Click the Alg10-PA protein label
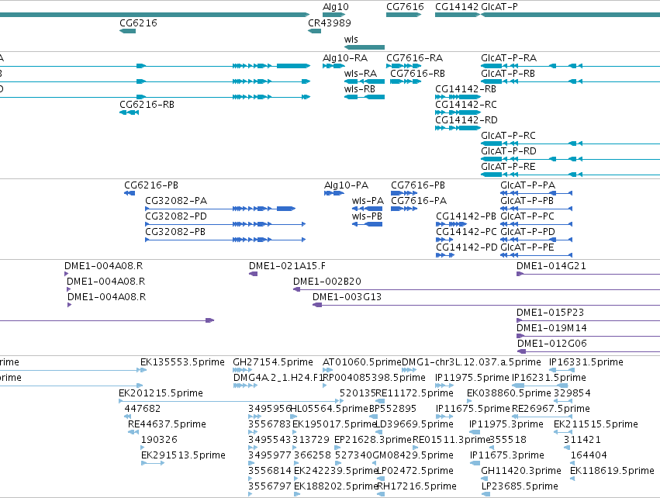The height and width of the screenshot is (498, 660). tap(347, 185)
